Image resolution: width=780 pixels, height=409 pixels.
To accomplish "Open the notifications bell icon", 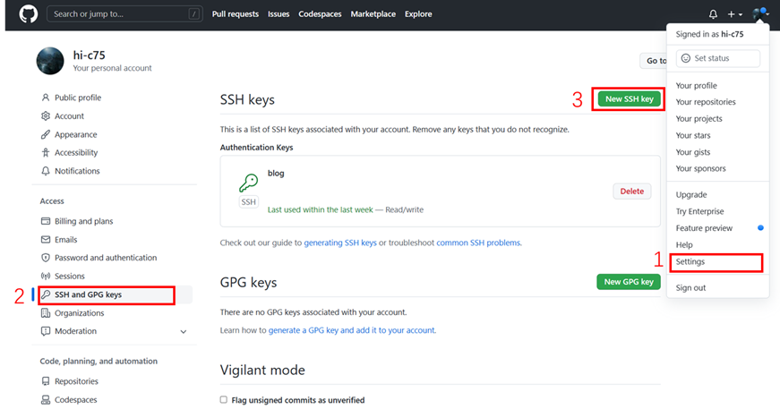I will [x=713, y=14].
